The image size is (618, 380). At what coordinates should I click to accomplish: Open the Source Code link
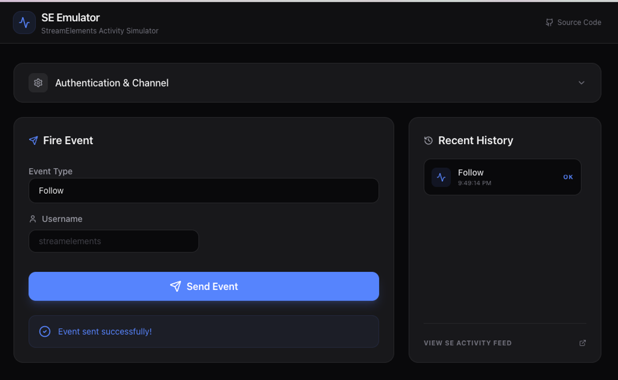[x=574, y=23]
